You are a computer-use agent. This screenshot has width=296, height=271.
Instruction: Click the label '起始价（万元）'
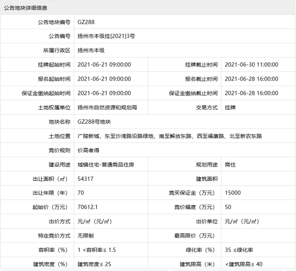(50, 208)
